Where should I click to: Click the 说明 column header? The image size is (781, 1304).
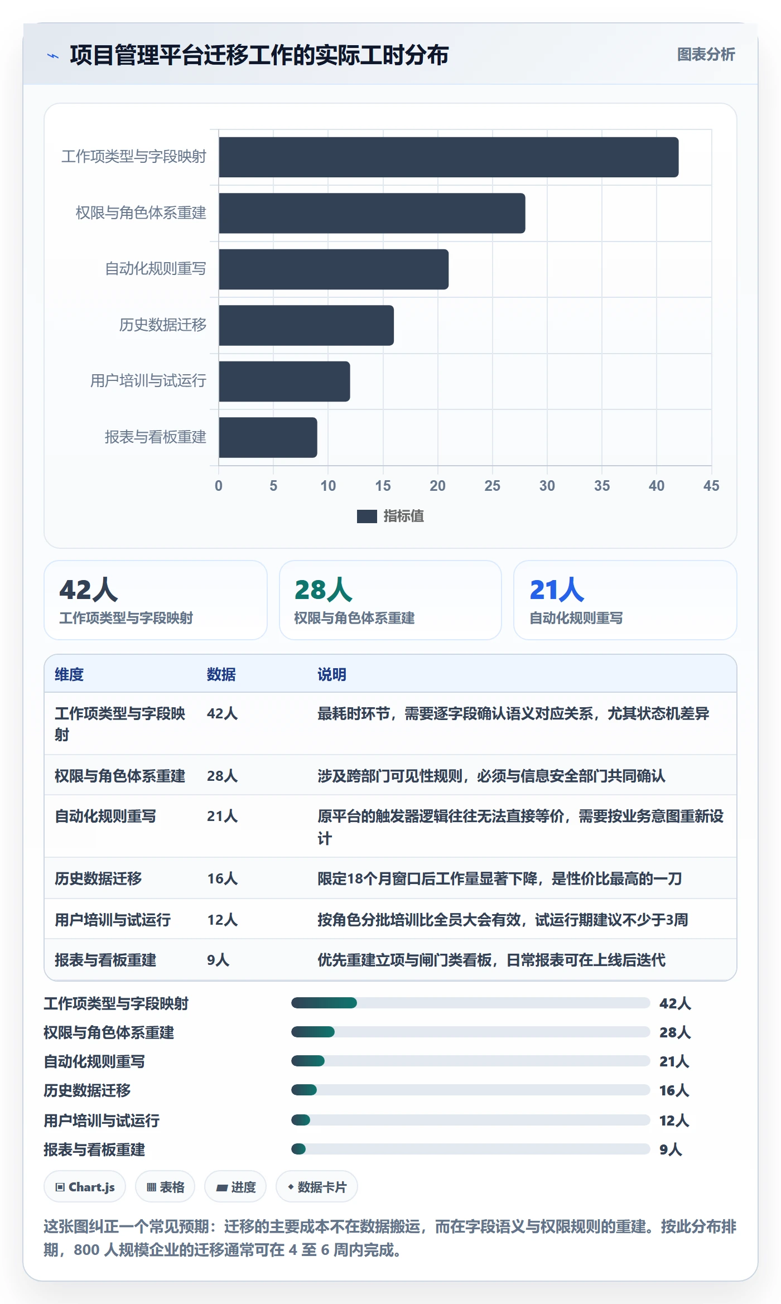coord(332,674)
